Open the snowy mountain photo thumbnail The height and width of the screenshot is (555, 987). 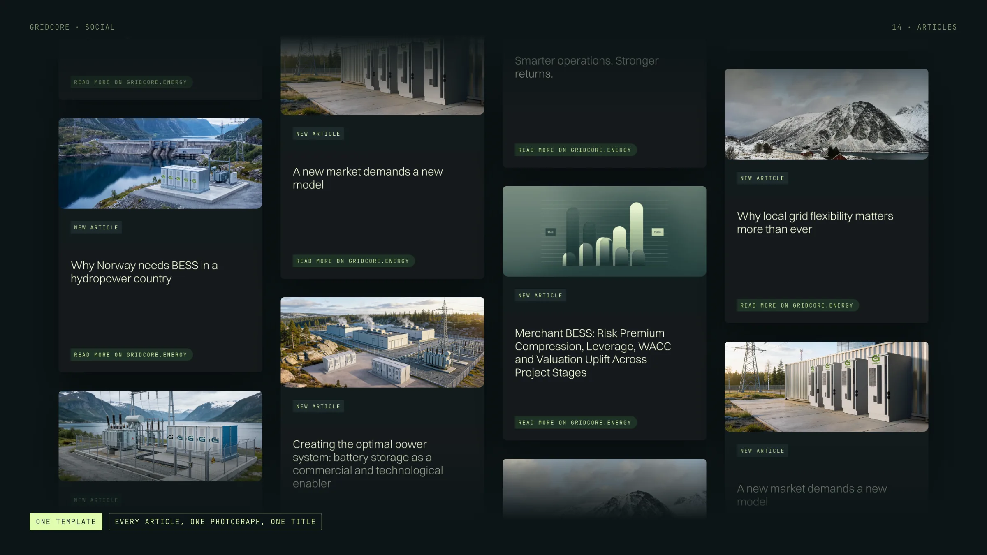827,114
